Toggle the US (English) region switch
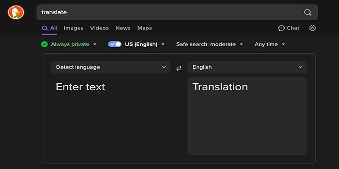The width and height of the screenshot is (339, 169). [115, 44]
